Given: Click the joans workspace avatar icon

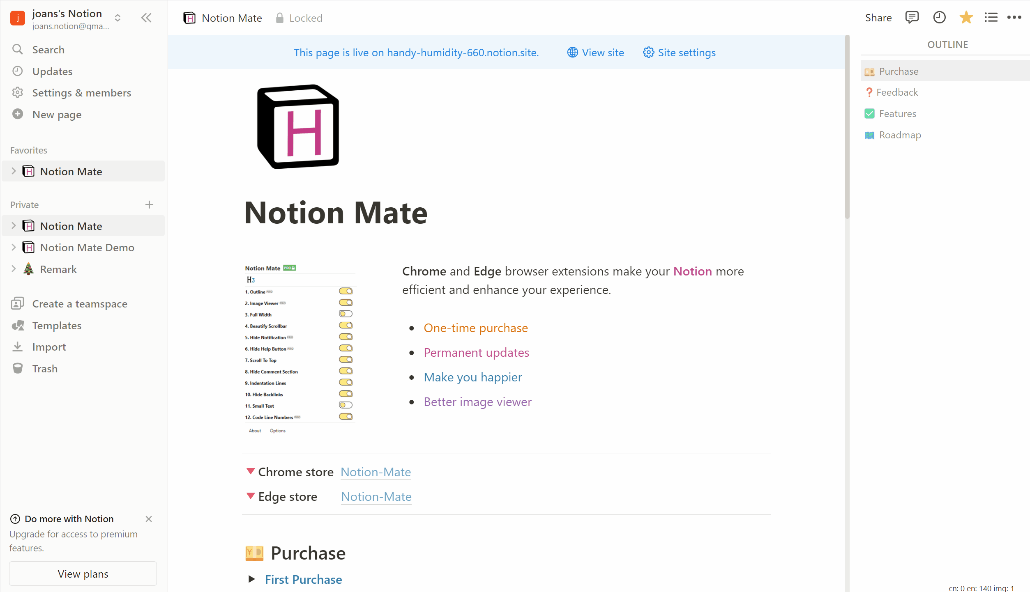Looking at the screenshot, I should 17,18.
